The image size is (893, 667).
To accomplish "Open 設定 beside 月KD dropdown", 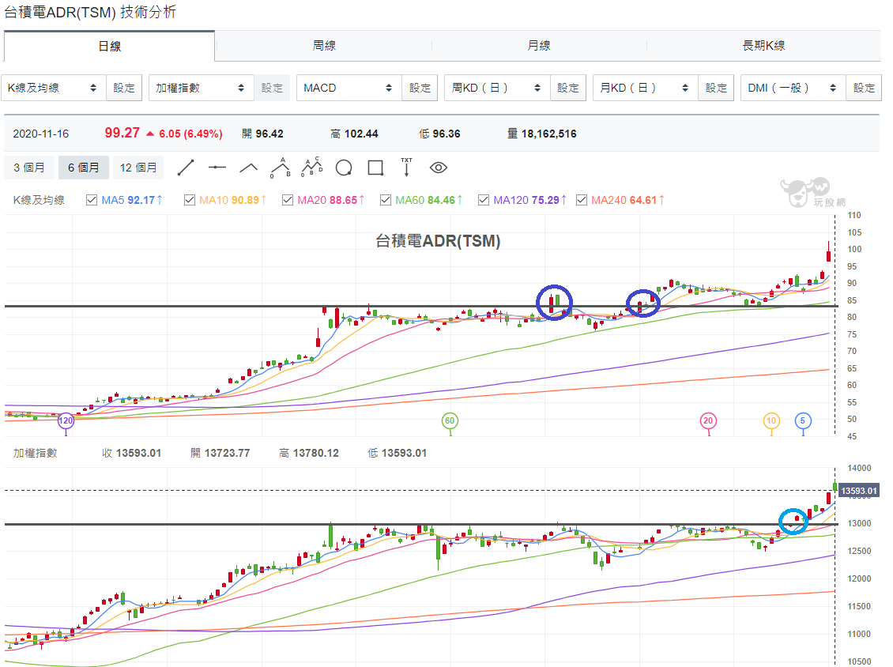I will (x=716, y=88).
